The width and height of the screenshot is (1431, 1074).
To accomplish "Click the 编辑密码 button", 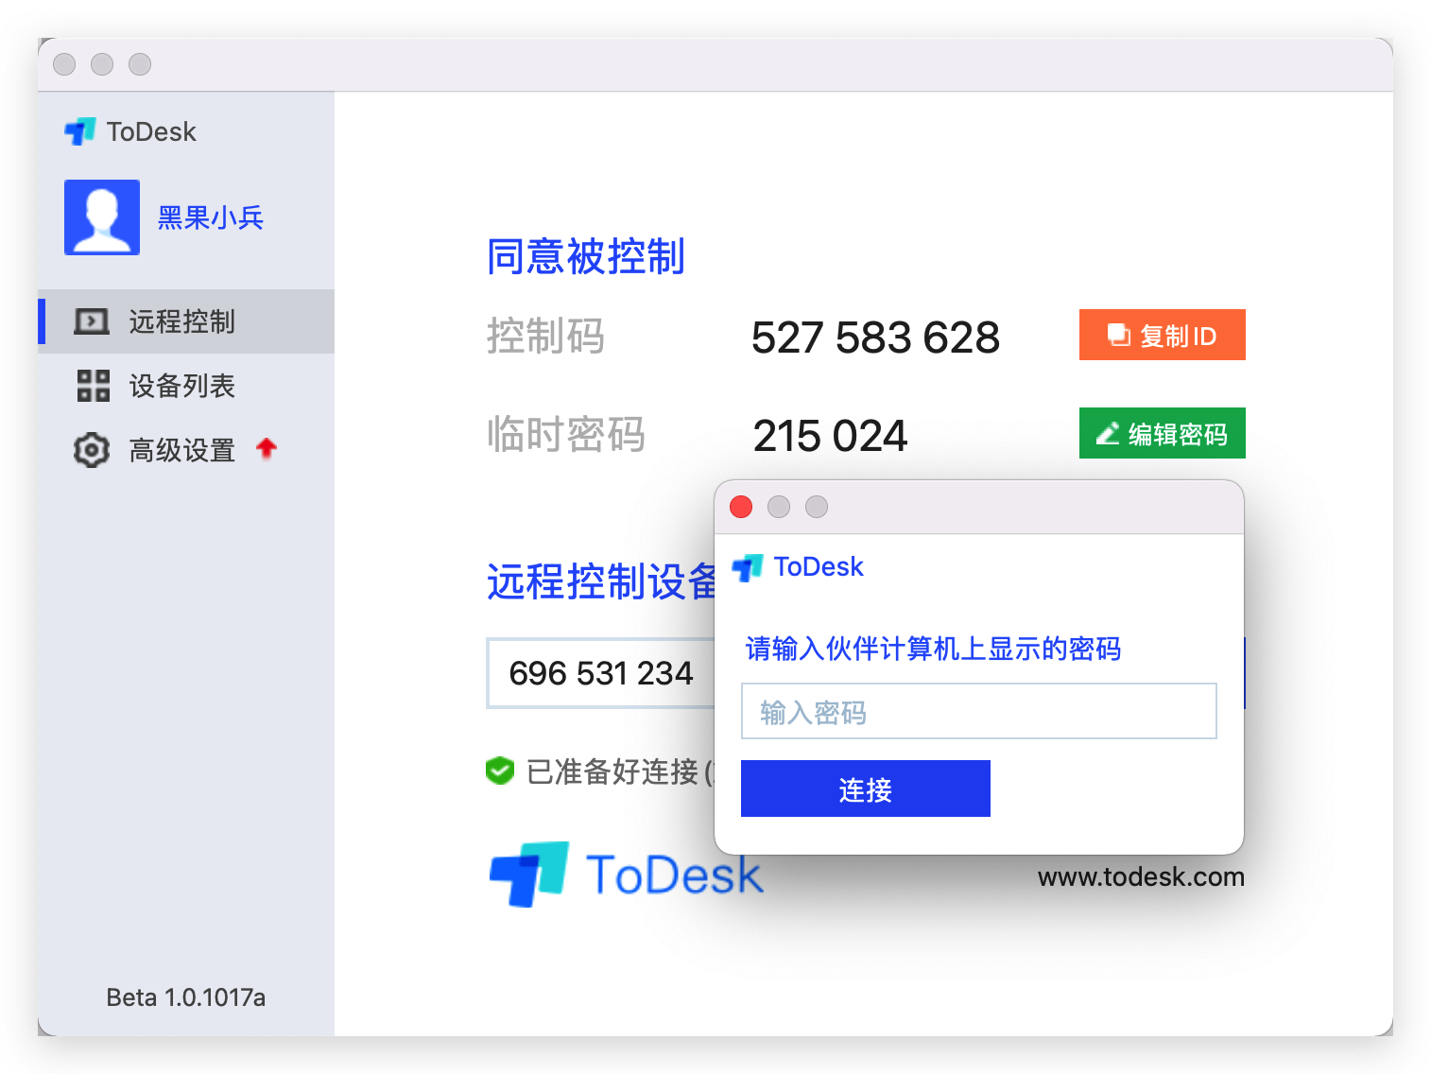I will (1162, 433).
